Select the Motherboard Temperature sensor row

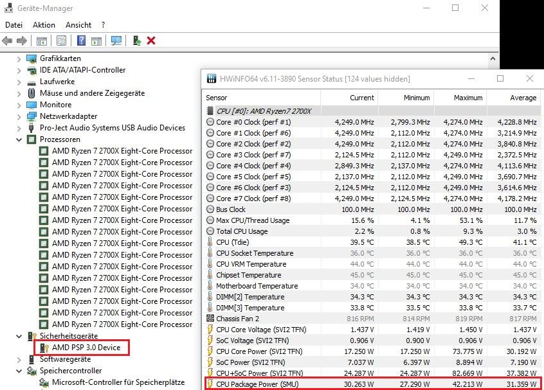click(x=372, y=286)
